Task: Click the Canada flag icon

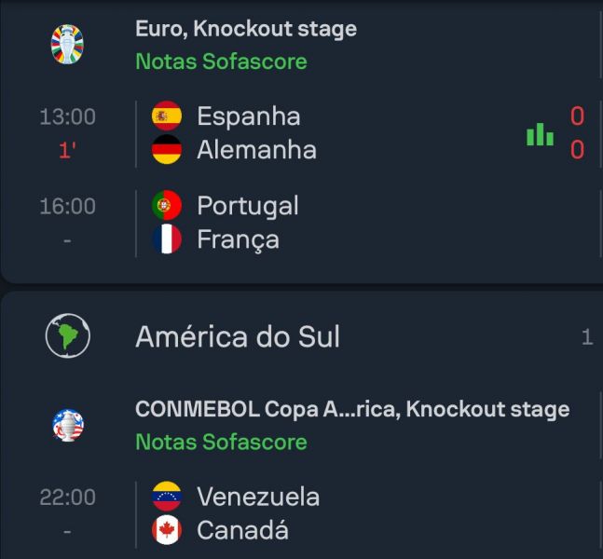Action: [x=167, y=530]
